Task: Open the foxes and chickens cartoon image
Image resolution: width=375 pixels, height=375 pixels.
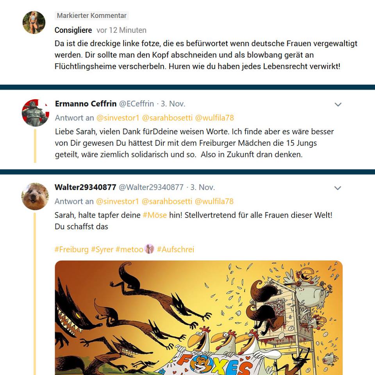Action: click(x=199, y=318)
